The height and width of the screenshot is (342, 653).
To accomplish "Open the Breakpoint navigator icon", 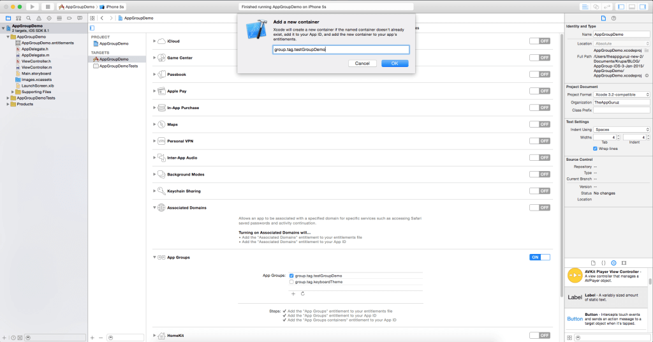I will coord(69,18).
